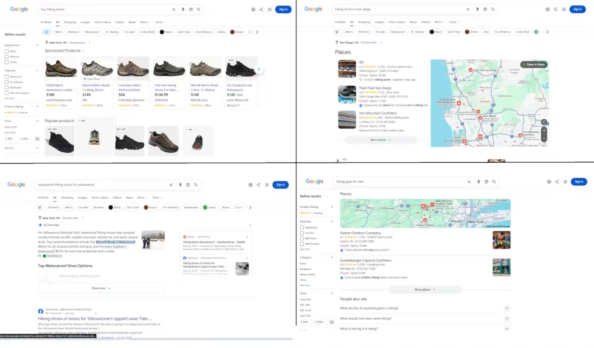Image resolution: width=594 pixels, height=348 pixels.
Task: Check Men's department box in 'buy hiking shoes' window
Action: click(6, 51)
